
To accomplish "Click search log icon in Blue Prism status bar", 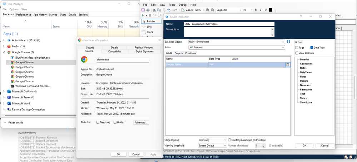I will click(351, 157).
